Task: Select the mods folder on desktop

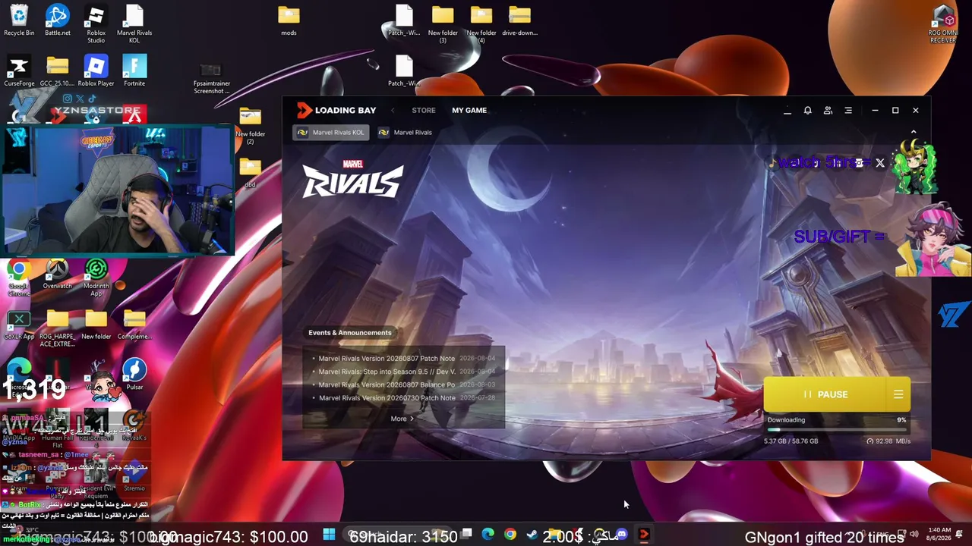Action: coord(289,20)
